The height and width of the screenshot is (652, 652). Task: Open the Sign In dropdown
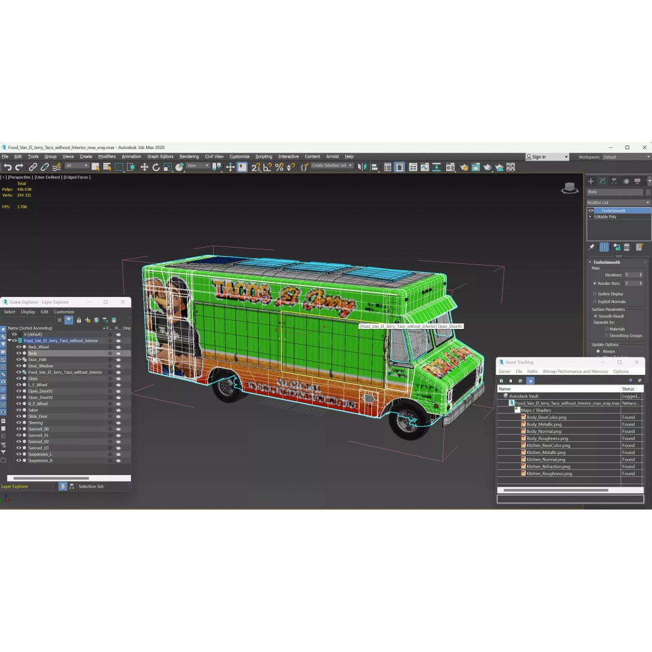tap(547, 157)
